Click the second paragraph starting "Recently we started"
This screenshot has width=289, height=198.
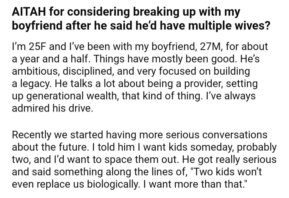[x=144, y=160]
